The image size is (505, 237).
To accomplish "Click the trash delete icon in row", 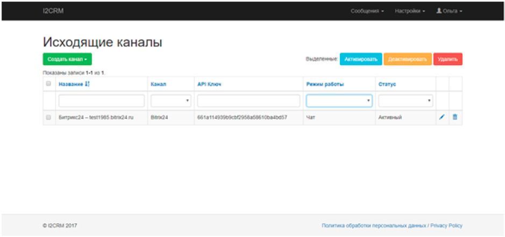I will coord(455,117).
